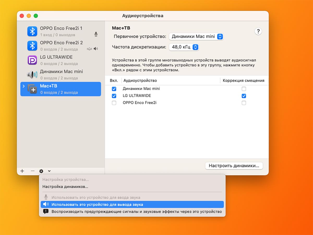Enable OPPO Enco Free2i in group
Image resolution: width=313 pixels, height=235 pixels.
pyautogui.click(x=114, y=103)
